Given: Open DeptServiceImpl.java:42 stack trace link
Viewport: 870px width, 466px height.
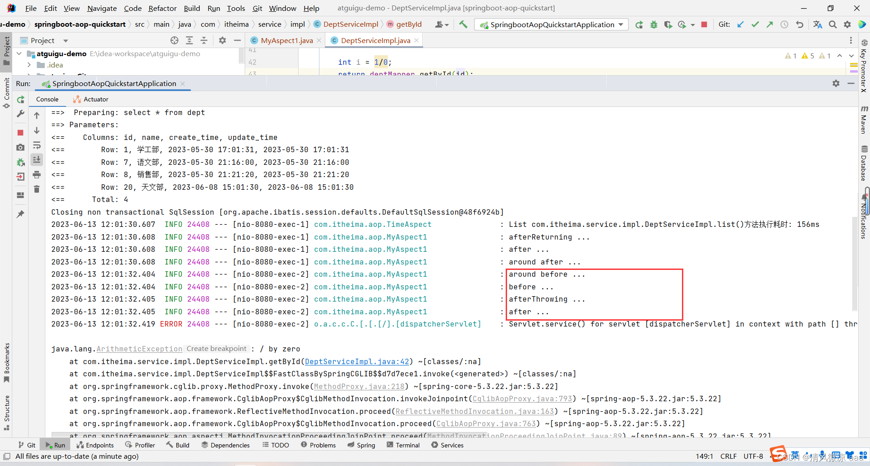Looking at the screenshot, I should click(x=357, y=361).
